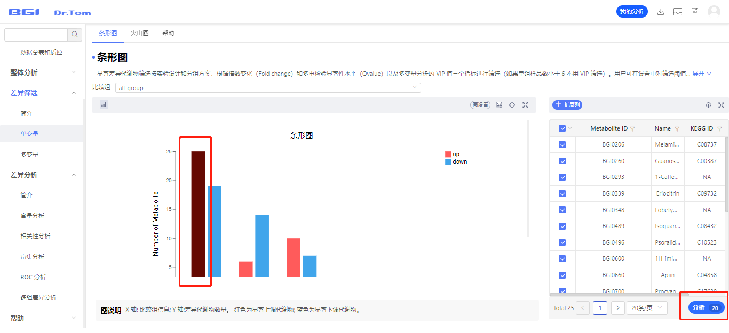Collapse the 差异分析 sidebar section
Screen dimensions: 729x333
coord(74,175)
